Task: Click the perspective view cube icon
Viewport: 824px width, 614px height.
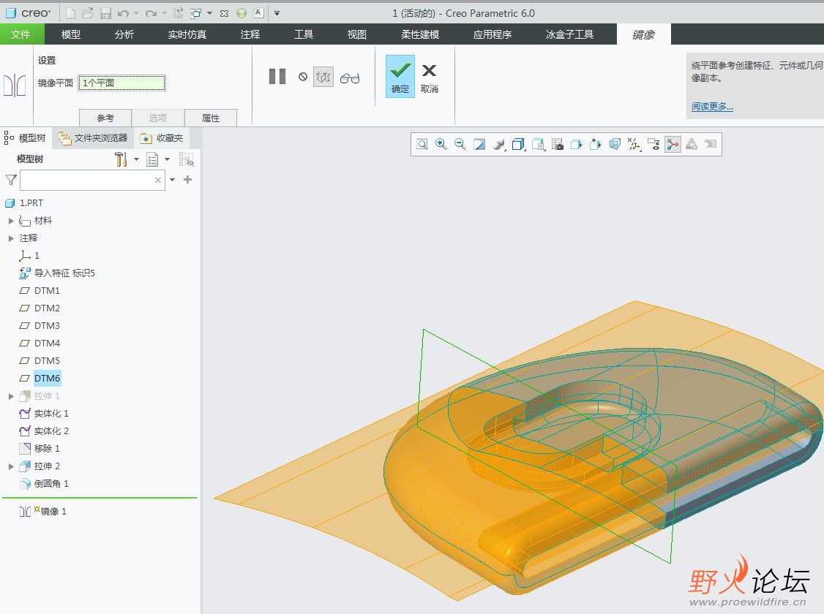Action: pos(614,144)
